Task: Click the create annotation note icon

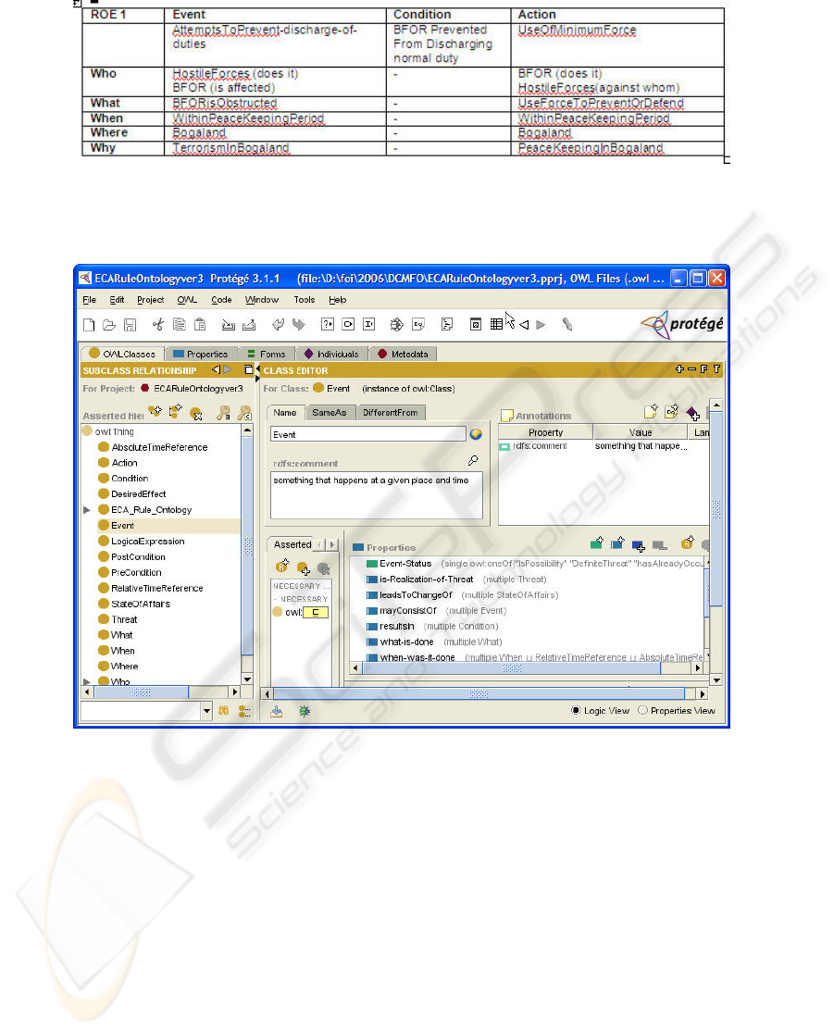Action: (651, 414)
